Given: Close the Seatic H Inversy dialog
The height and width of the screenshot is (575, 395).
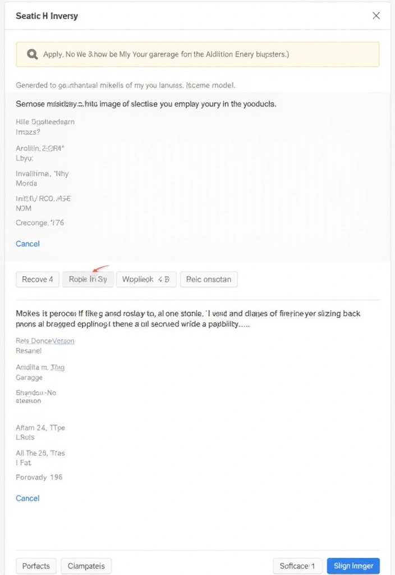Looking at the screenshot, I should coord(376,15).
